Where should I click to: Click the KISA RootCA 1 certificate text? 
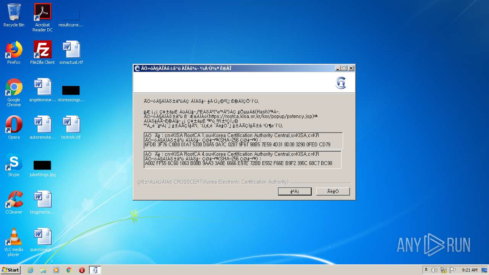coord(232,136)
